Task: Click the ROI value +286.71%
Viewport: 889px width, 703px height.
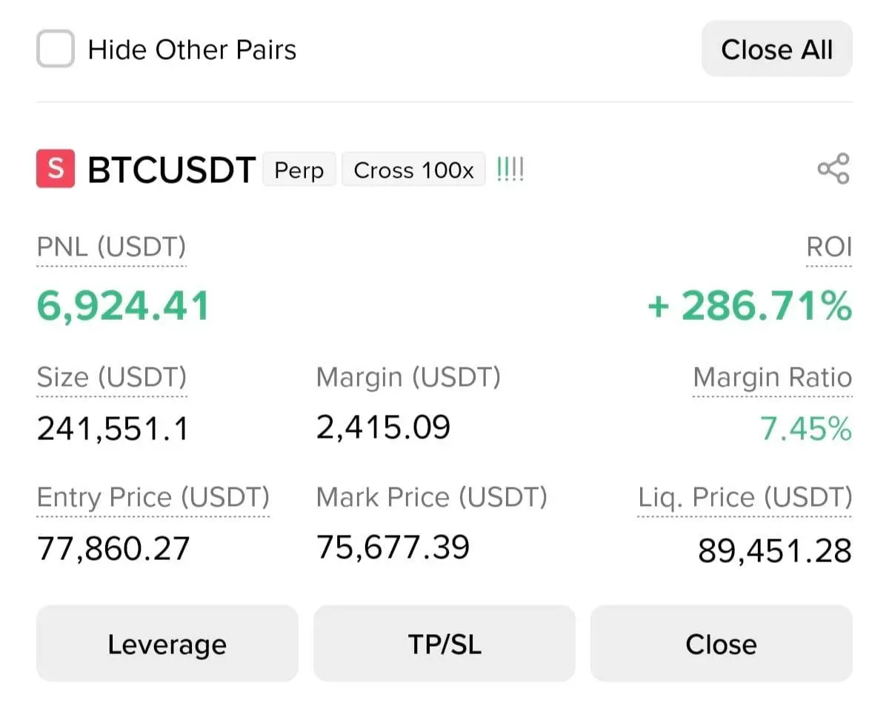Action: 749,306
